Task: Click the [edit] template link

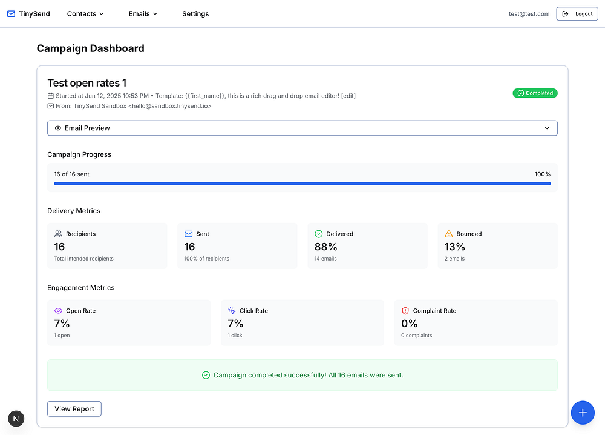Action: 348,96
